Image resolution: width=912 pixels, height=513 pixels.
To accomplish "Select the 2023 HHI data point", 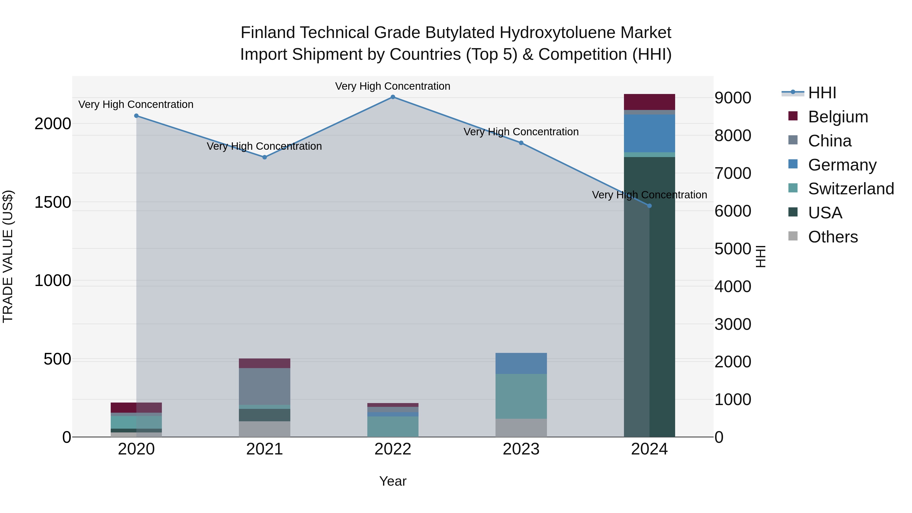I will coord(521,143).
